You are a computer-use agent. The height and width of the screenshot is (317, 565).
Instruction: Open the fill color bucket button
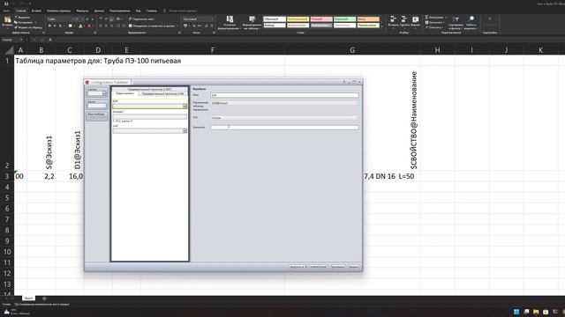coord(80,26)
